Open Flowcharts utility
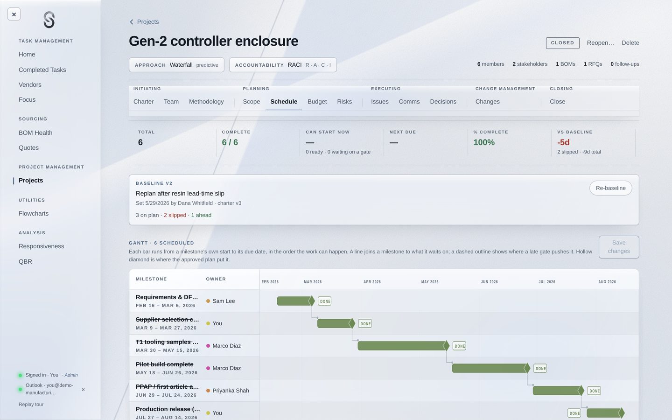This screenshot has height=420, width=672. pyautogui.click(x=34, y=213)
